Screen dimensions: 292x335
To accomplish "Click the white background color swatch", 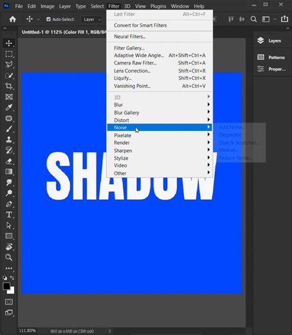I will tap(12, 291).
